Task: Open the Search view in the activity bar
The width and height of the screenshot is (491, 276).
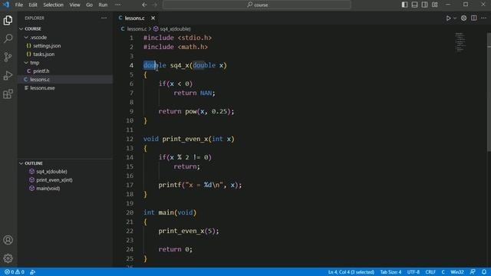Action: [8, 38]
